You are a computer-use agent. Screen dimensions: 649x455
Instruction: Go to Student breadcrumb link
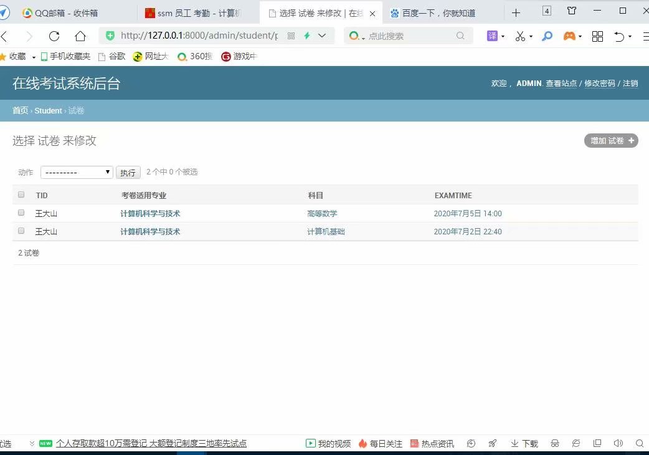pyautogui.click(x=48, y=110)
